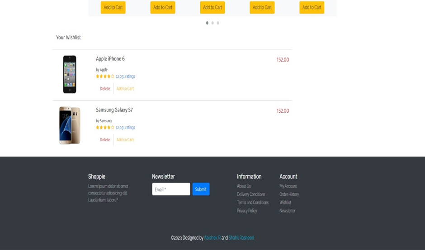Click the first Add to Cart button in carousel
The width and height of the screenshot is (425, 250).
tap(113, 7)
